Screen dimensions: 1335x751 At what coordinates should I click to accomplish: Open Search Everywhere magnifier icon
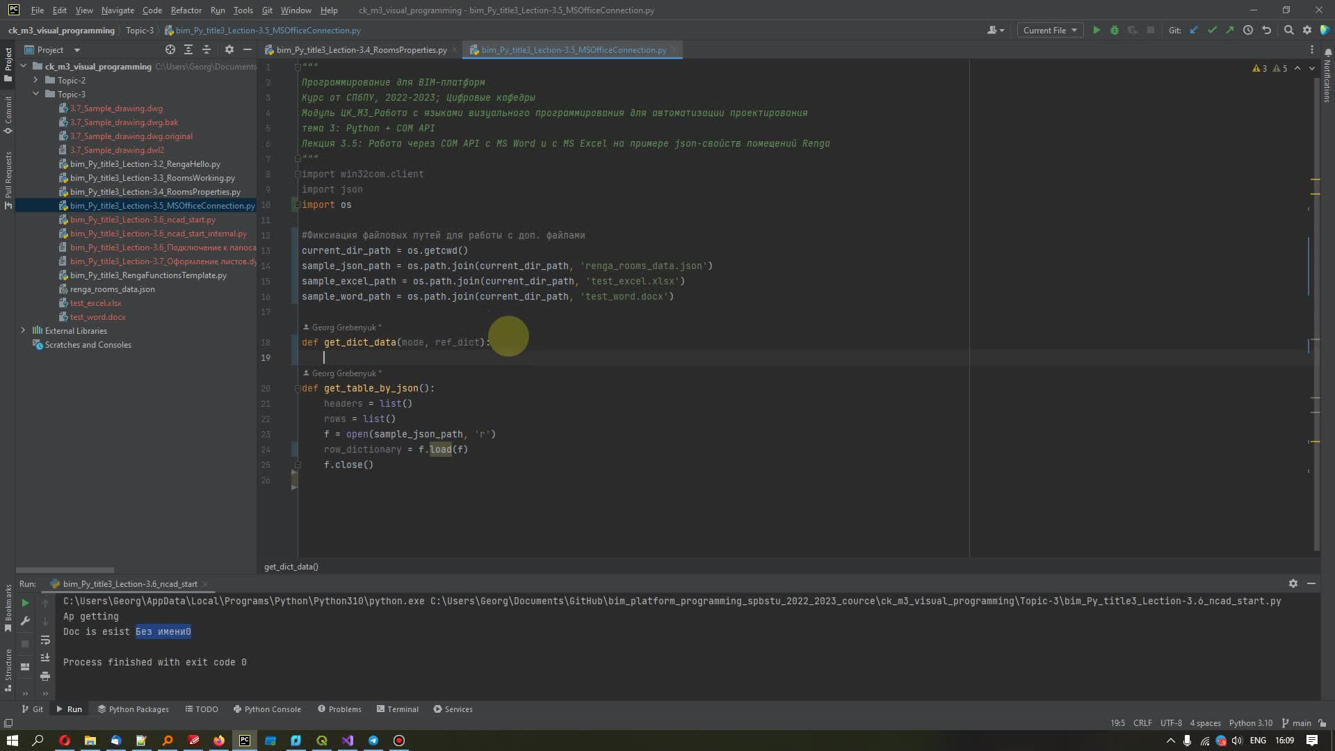pyautogui.click(x=1288, y=30)
